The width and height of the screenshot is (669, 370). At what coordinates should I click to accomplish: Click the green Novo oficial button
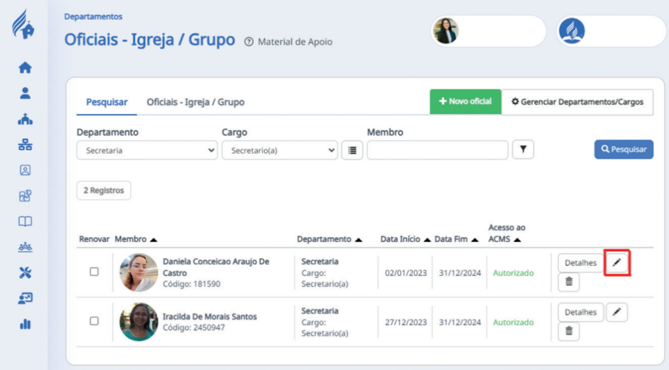click(x=465, y=102)
